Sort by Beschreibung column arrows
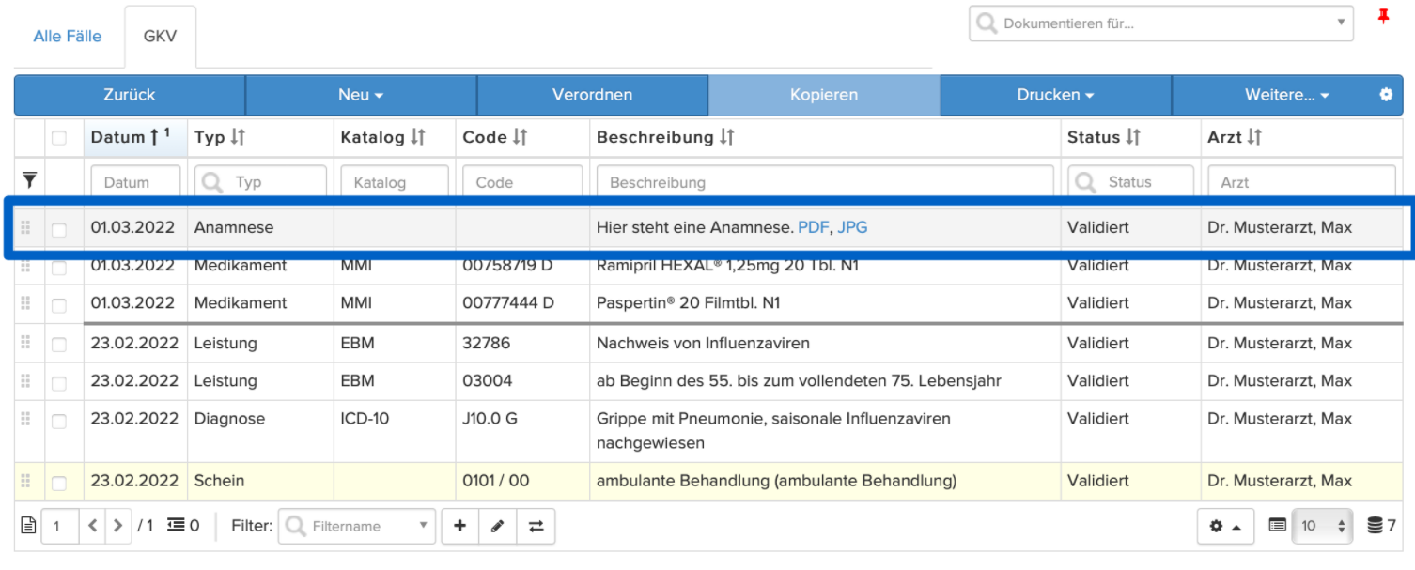 (726, 137)
